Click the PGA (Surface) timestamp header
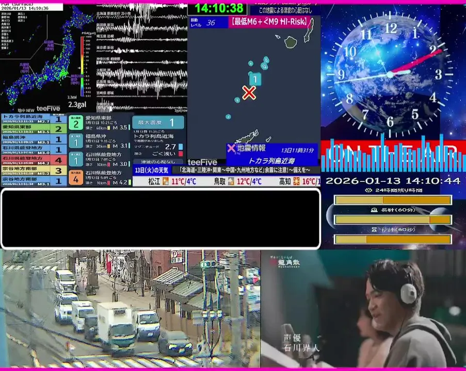Image resolution: width=466 pixels, height=371 pixels. click(31, 7)
